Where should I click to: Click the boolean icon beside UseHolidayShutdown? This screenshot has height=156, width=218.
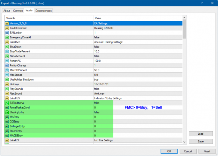7,80
